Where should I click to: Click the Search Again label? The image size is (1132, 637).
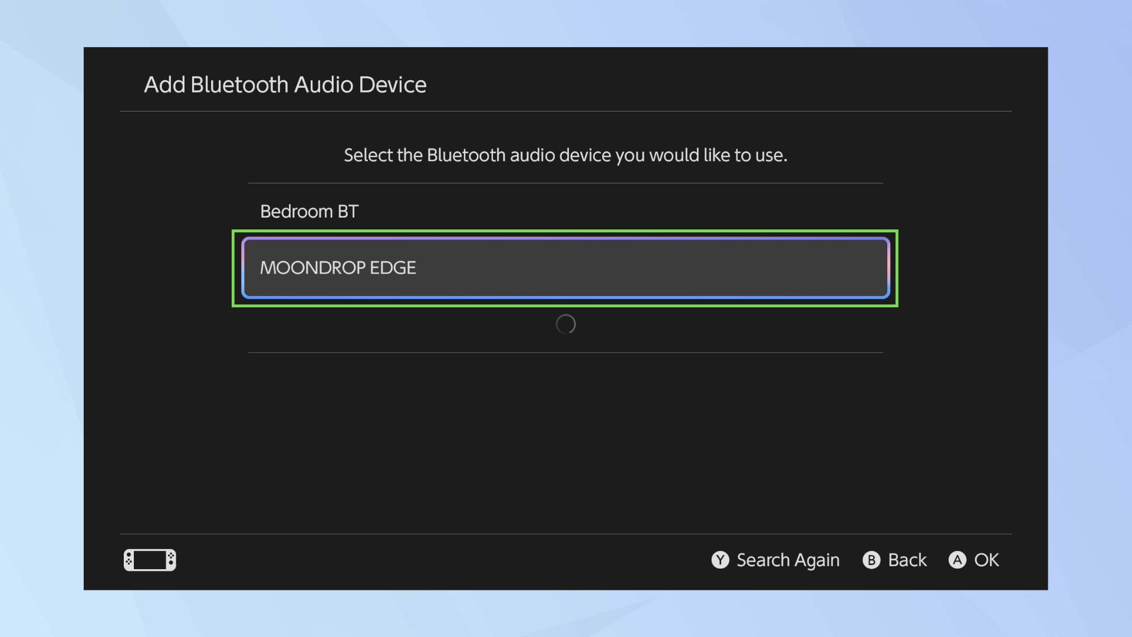[788, 560]
